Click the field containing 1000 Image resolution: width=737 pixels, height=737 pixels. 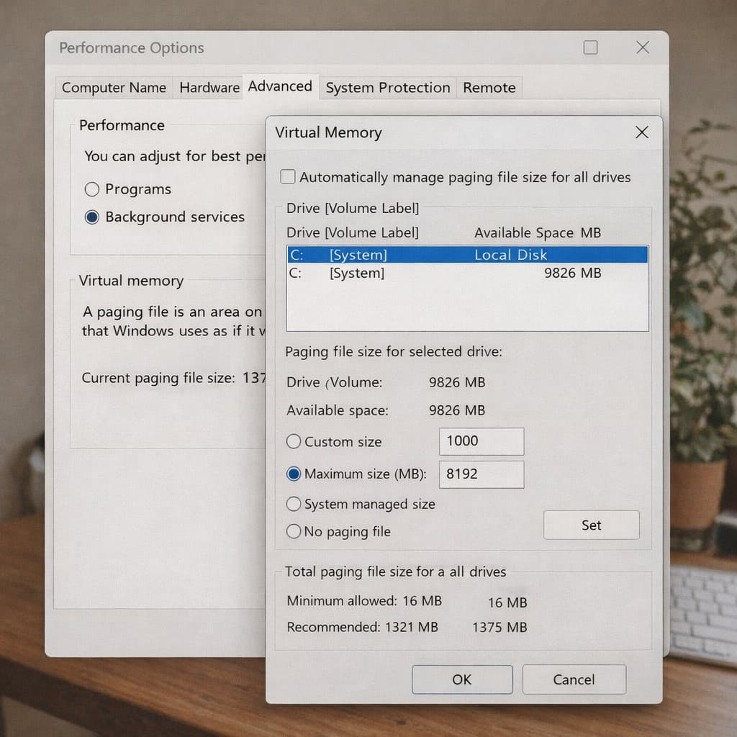coord(481,441)
